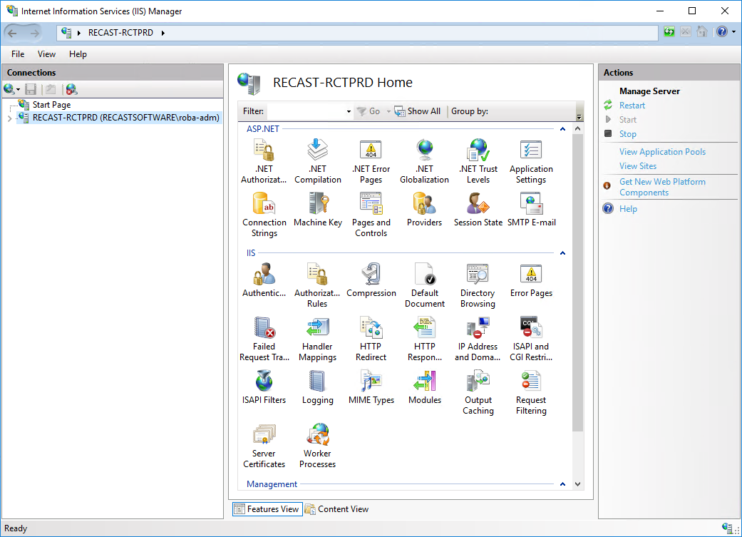Screen dimensions: 742x537
Task: Stop the server from Actions pane
Action: (627, 134)
